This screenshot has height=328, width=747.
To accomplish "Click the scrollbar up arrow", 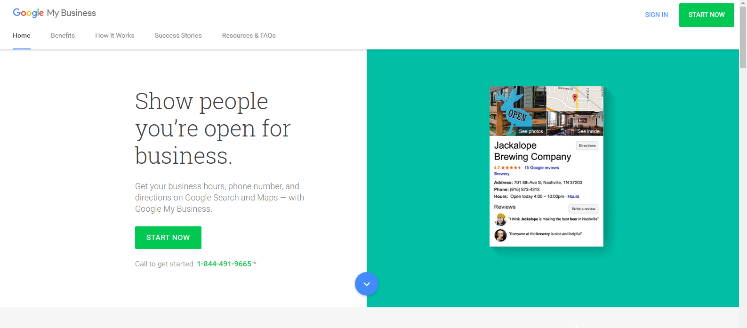I will pos(743,4).
